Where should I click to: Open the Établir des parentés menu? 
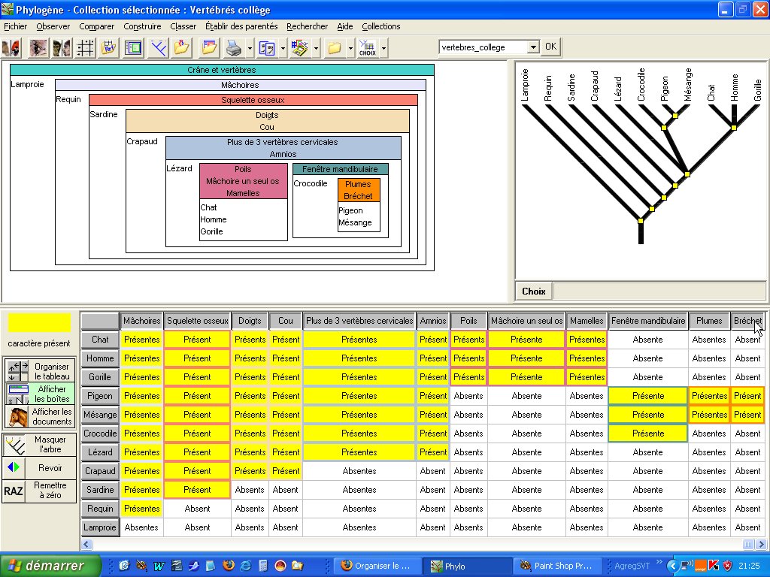[241, 26]
